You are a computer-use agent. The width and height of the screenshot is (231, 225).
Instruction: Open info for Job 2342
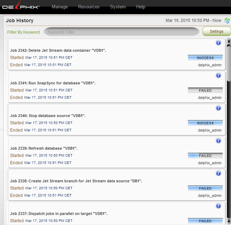pos(218,43)
